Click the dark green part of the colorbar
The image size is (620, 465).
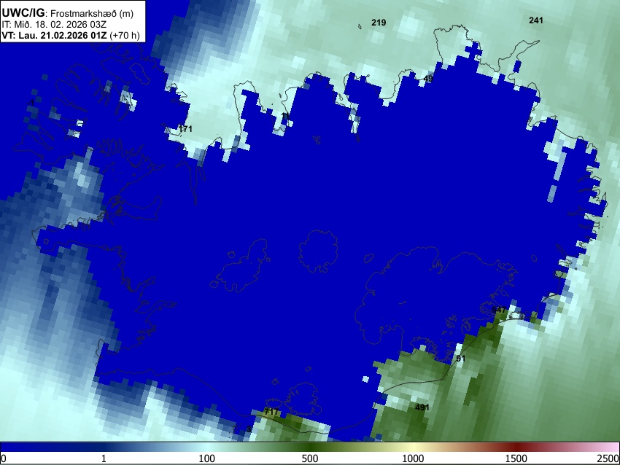tap(309, 448)
